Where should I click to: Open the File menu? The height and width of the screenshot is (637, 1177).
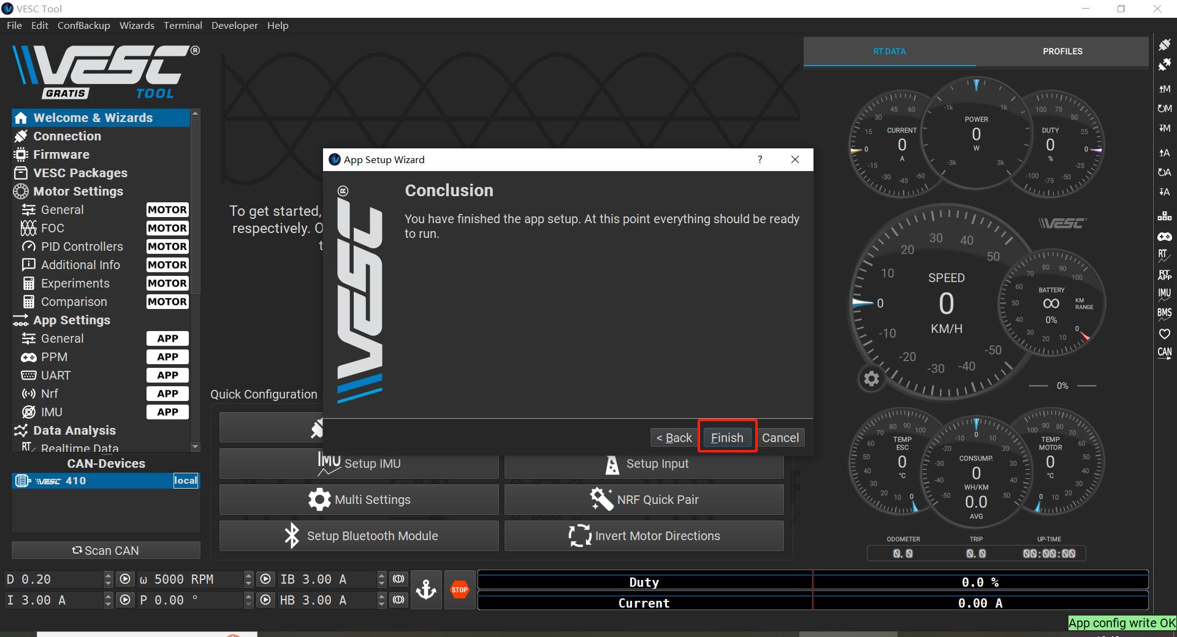(14, 26)
